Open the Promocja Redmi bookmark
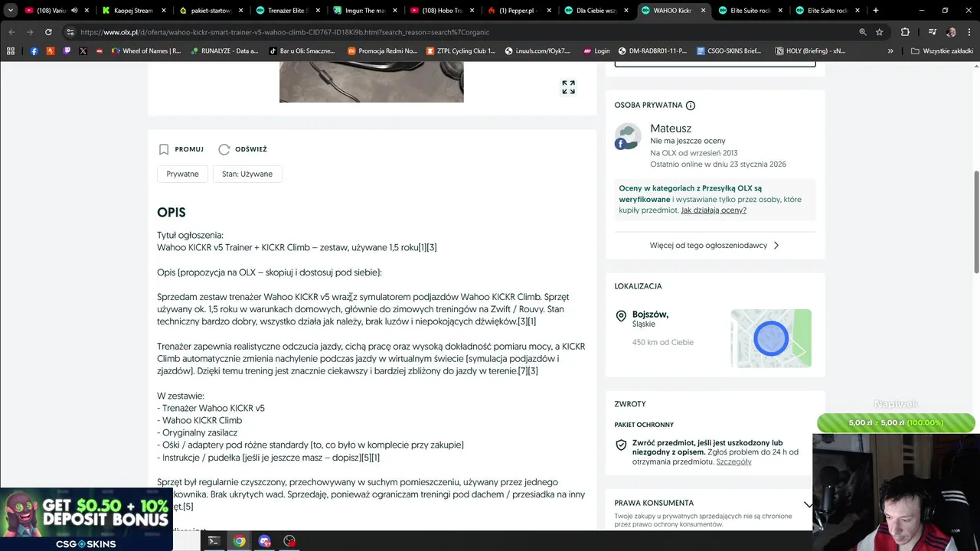 point(382,51)
